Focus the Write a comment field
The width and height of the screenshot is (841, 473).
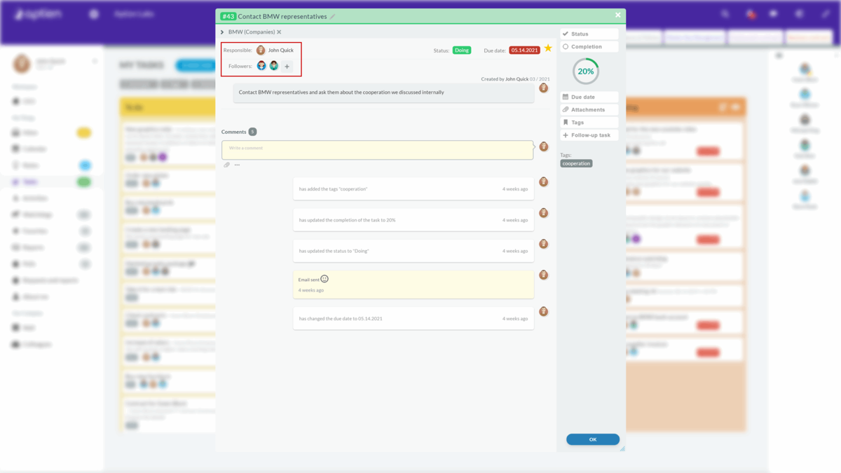(378, 149)
